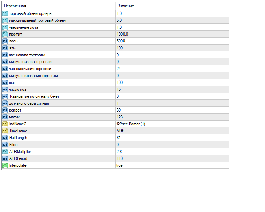Edit the ATRMultiplier value 2.6
The width and height of the screenshot is (265, 212).
click(x=119, y=152)
